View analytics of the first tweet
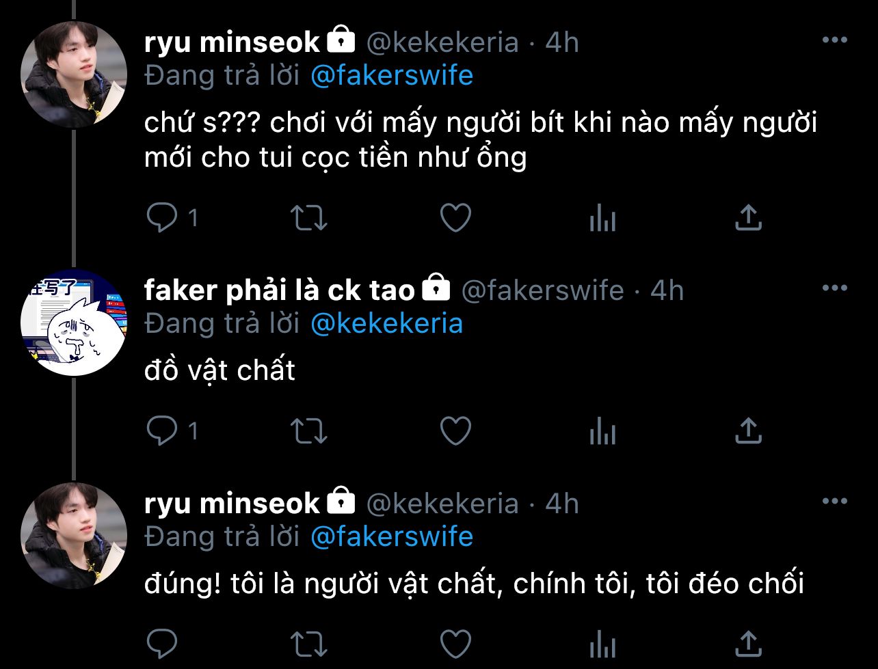Screen dimensions: 878x669 point(602,219)
